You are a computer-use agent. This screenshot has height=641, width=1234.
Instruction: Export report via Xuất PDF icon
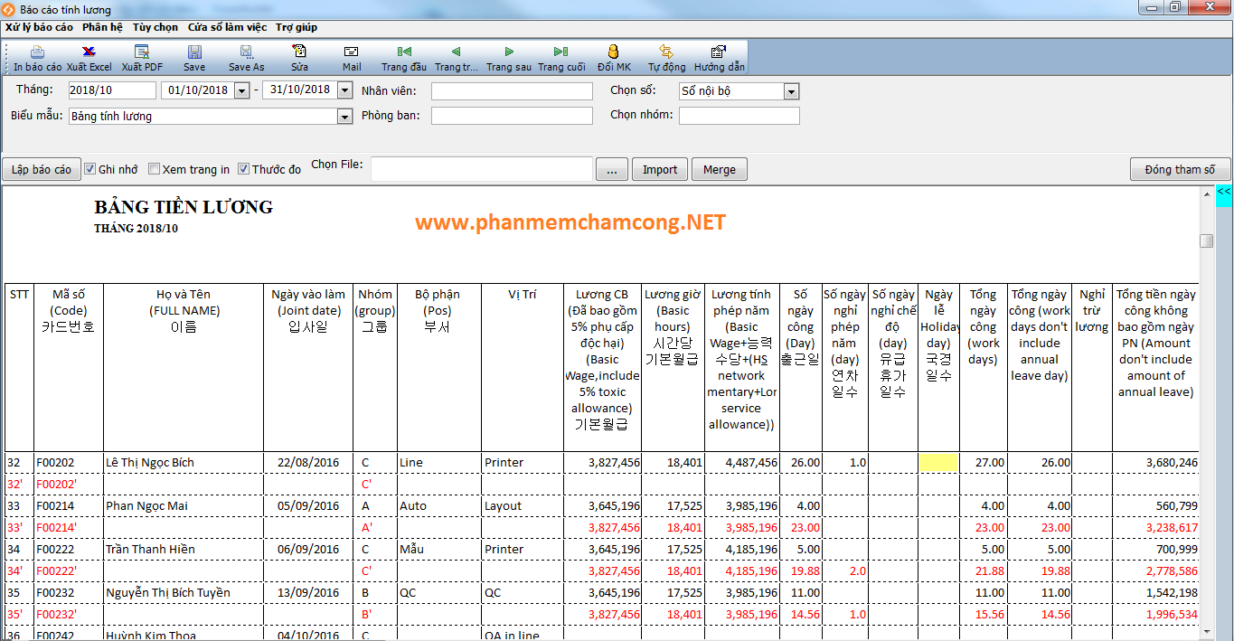tap(142, 52)
